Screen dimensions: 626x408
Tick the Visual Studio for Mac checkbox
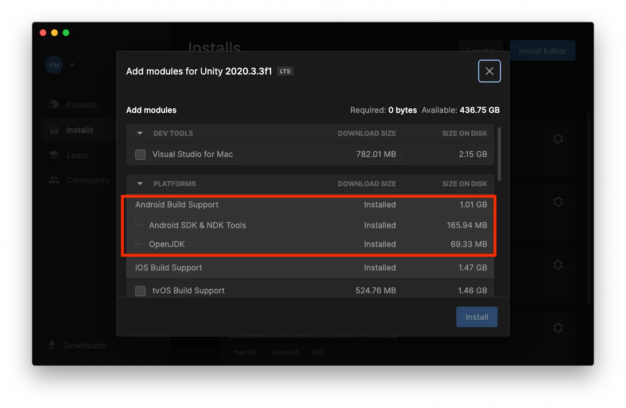[x=140, y=155]
